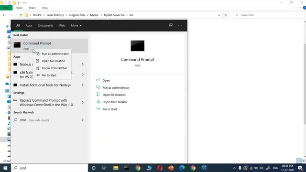Expand the cmd web results arrow
This screenshot has height=172, width=306.
pos(83,120)
